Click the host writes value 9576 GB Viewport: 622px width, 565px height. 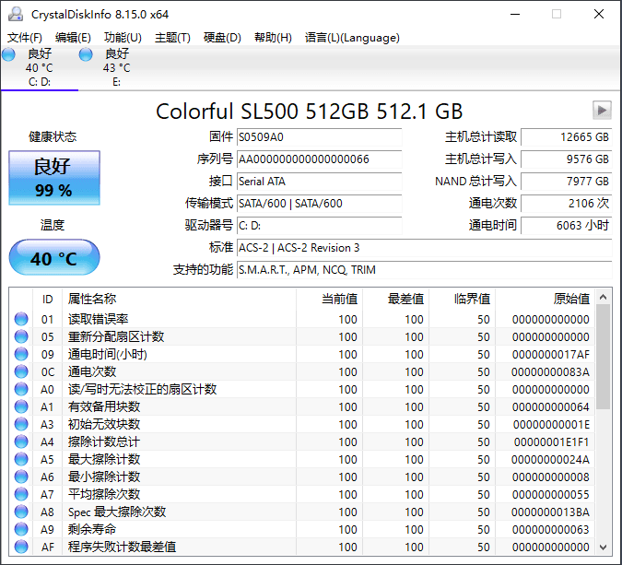pos(567,159)
